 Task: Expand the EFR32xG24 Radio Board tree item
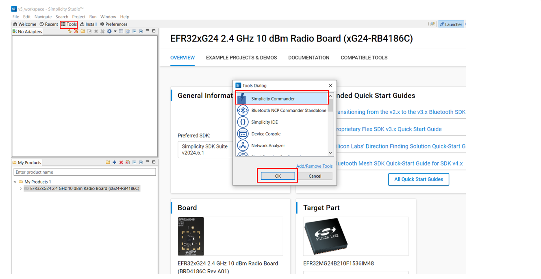click(x=20, y=188)
